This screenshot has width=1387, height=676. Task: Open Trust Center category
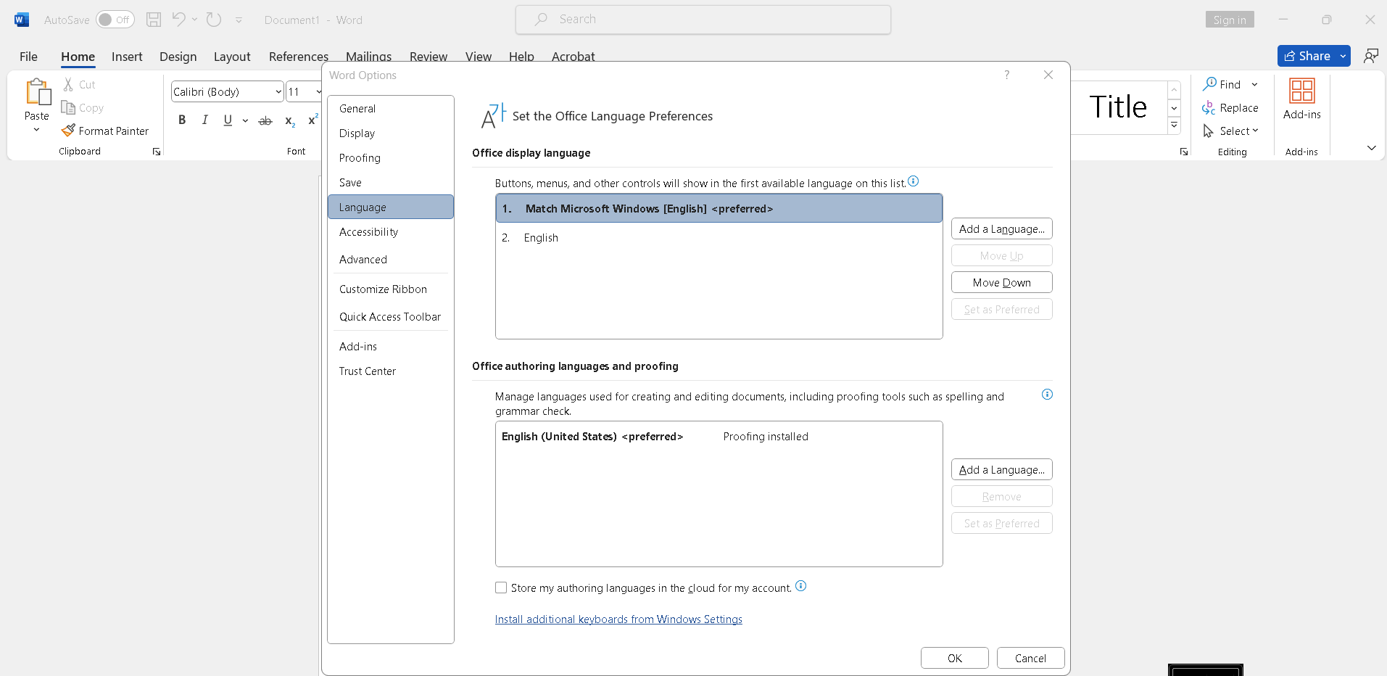[391, 371]
